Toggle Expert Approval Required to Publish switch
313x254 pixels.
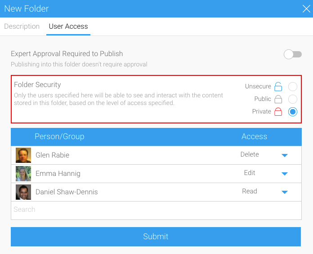click(293, 54)
